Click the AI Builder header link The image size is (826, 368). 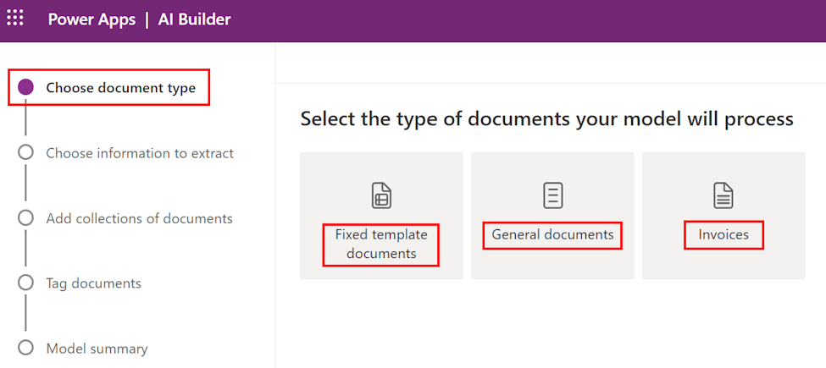(194, 19)
